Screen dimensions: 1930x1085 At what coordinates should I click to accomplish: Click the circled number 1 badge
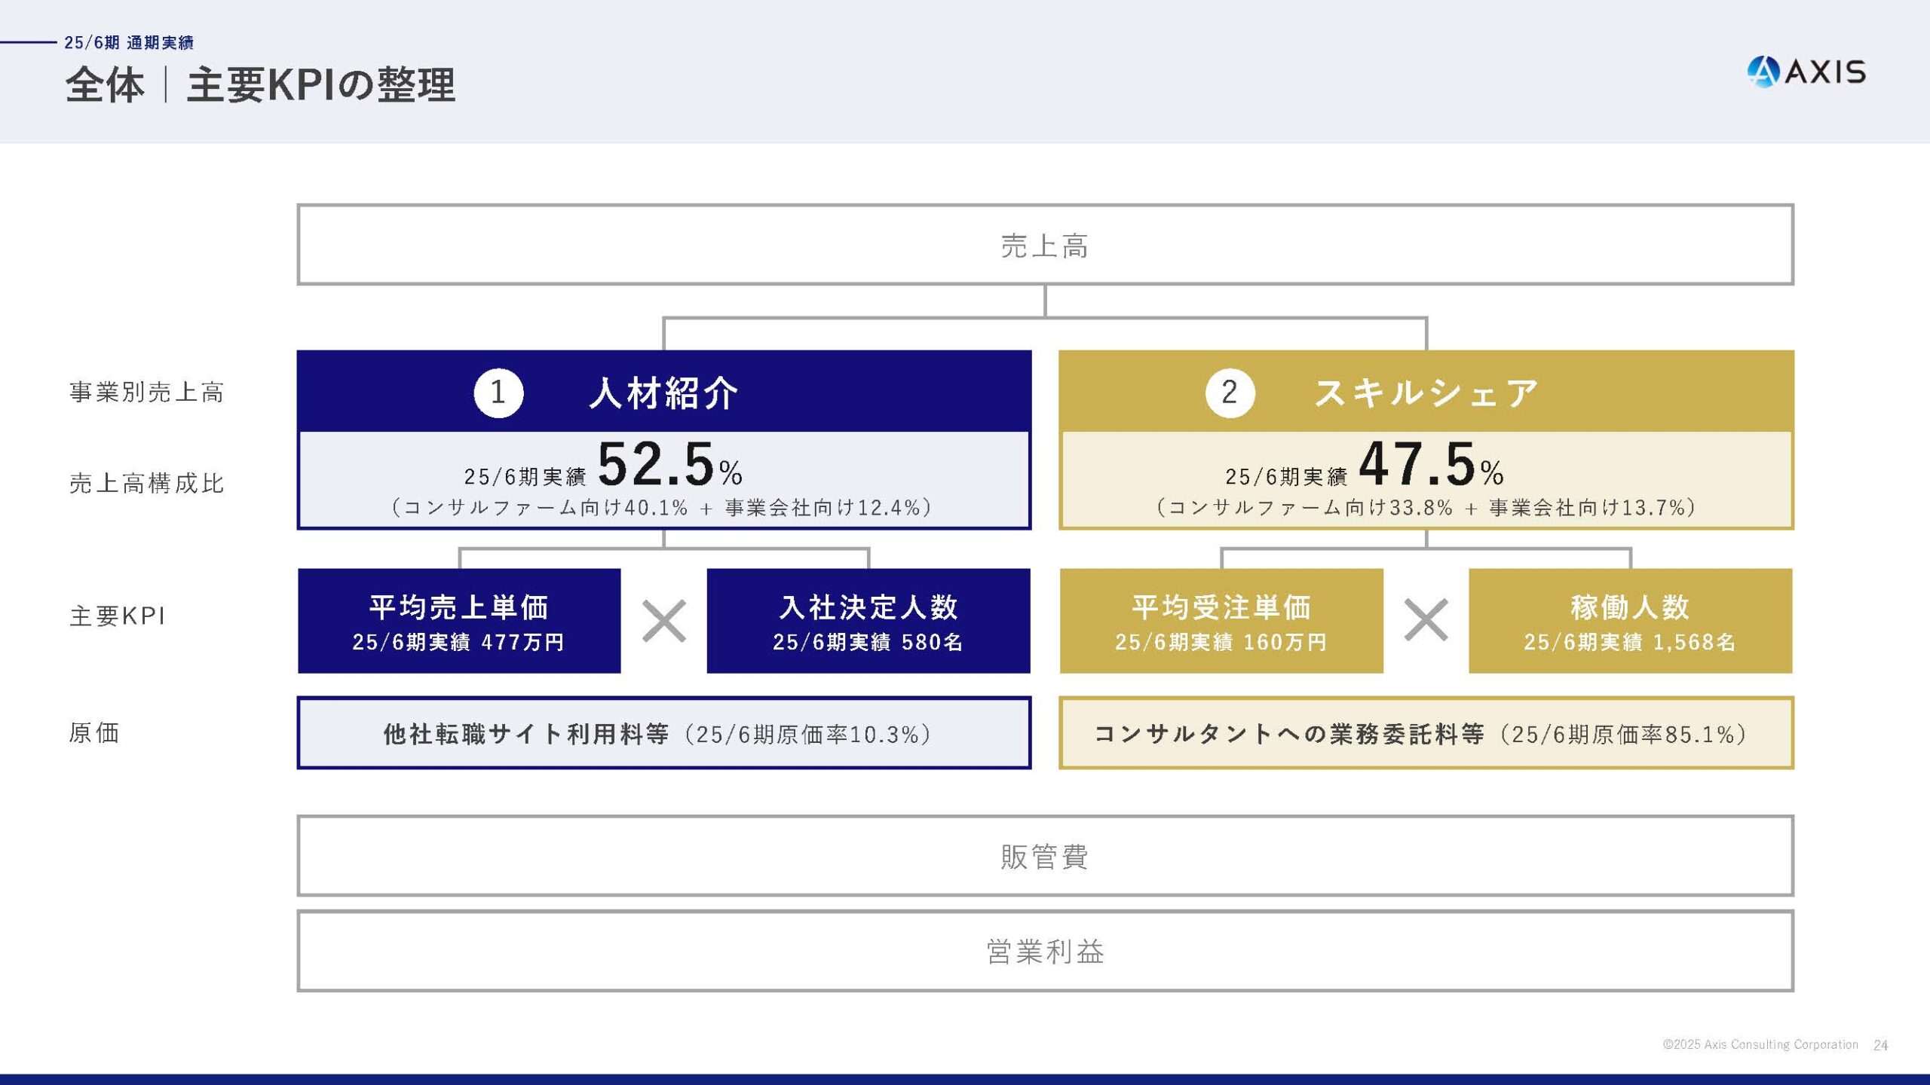point(498,393)
